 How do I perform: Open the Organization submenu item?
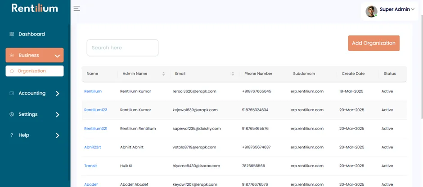35,71
